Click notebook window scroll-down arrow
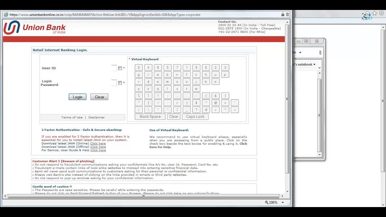This screenshot has height=217, width=386. tap(319, 155)
